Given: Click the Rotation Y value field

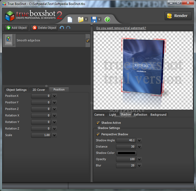Looking at the screenshot, I should pos(41,122).
